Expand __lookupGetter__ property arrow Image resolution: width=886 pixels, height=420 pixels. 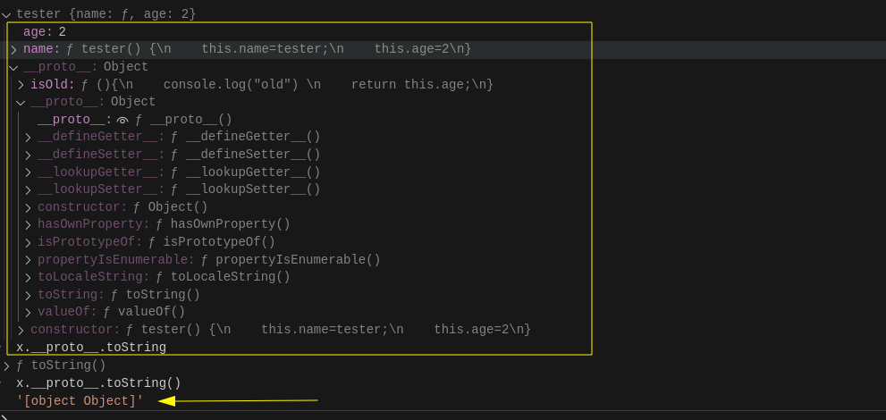(x=29, y=172)
